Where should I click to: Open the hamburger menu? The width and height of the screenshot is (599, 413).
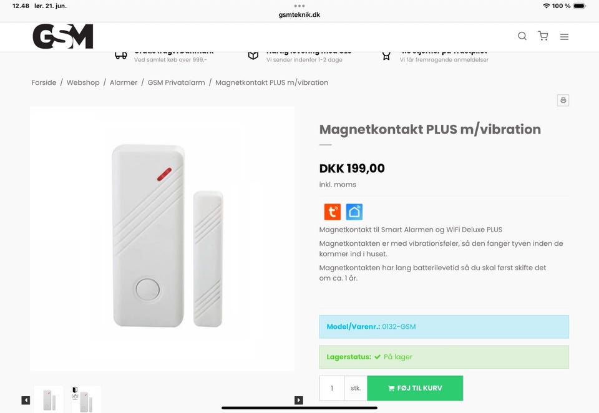pyautogui.click(x=564, y=37)
